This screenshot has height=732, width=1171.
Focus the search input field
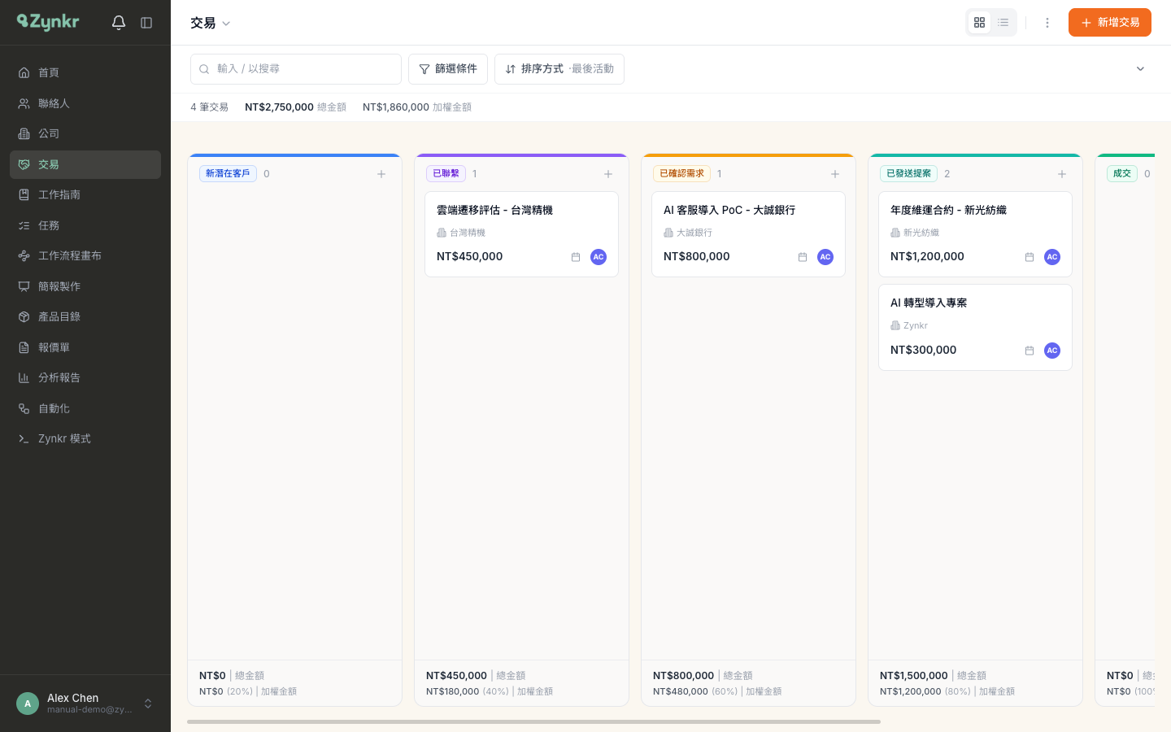(x=296, y=69)
